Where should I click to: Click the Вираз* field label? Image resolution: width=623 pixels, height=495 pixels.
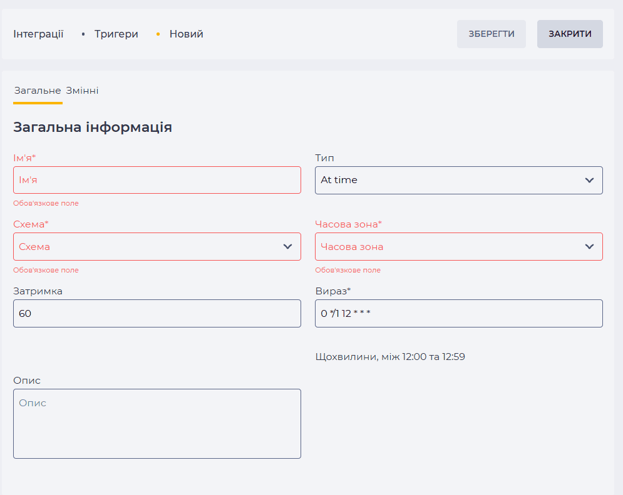click(332, 291)
